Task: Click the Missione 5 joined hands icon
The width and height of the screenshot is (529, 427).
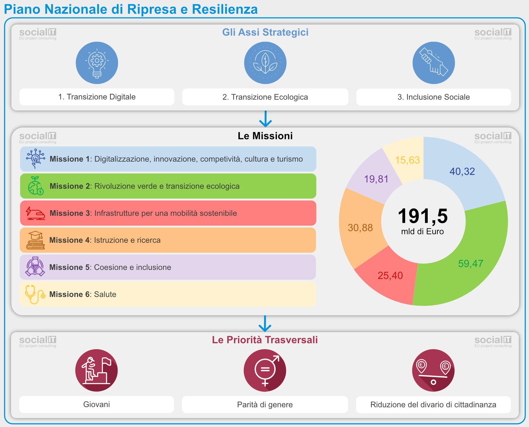Action: 35,267
